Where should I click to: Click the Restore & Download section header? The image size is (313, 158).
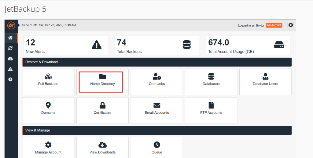(157, 62)
